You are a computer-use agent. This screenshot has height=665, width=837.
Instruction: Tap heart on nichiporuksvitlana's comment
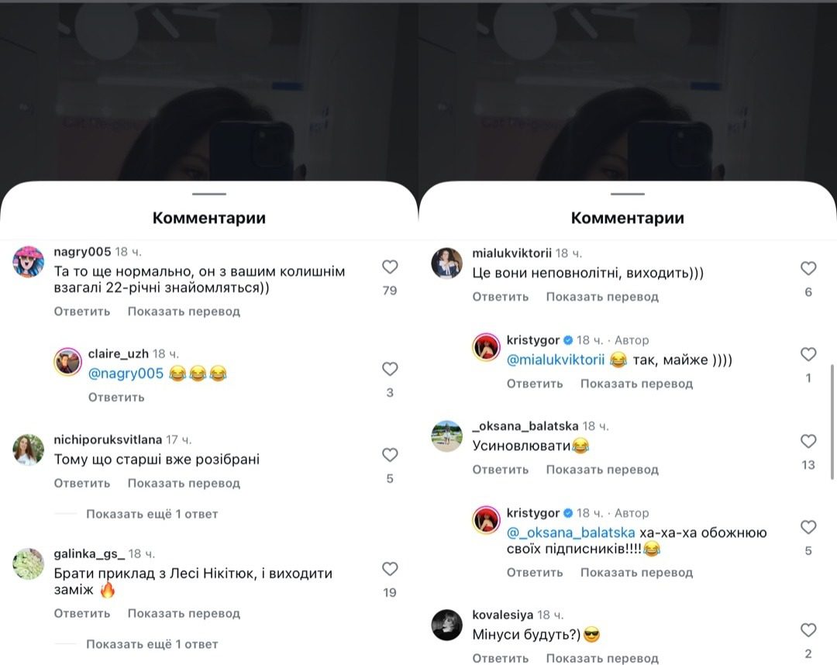(x=390, y=455)
